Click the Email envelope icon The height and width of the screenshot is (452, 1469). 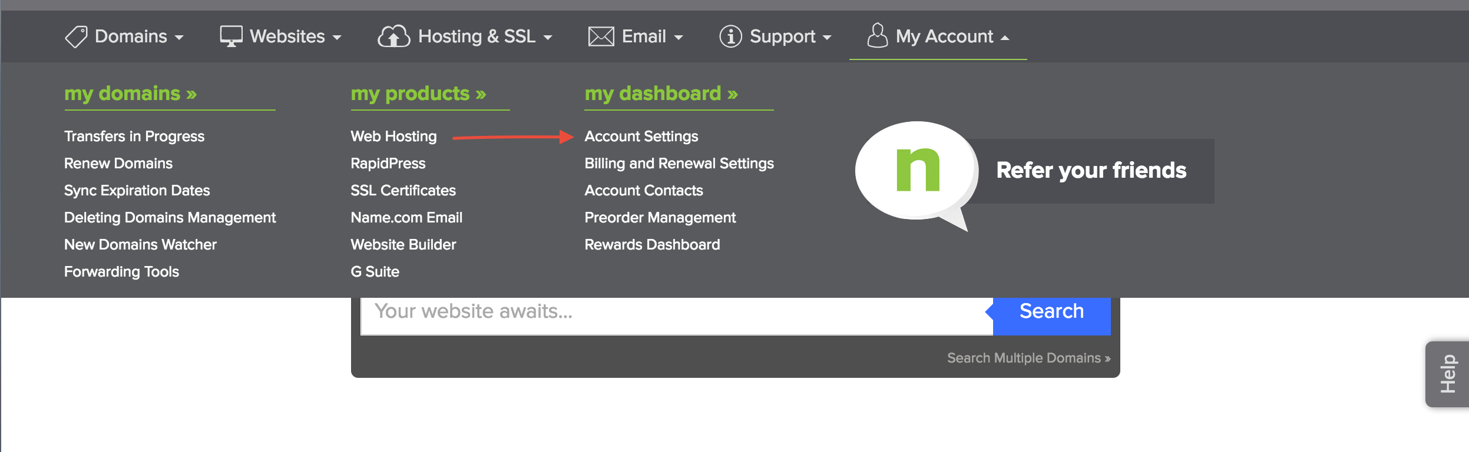click(x=601, y=36)
